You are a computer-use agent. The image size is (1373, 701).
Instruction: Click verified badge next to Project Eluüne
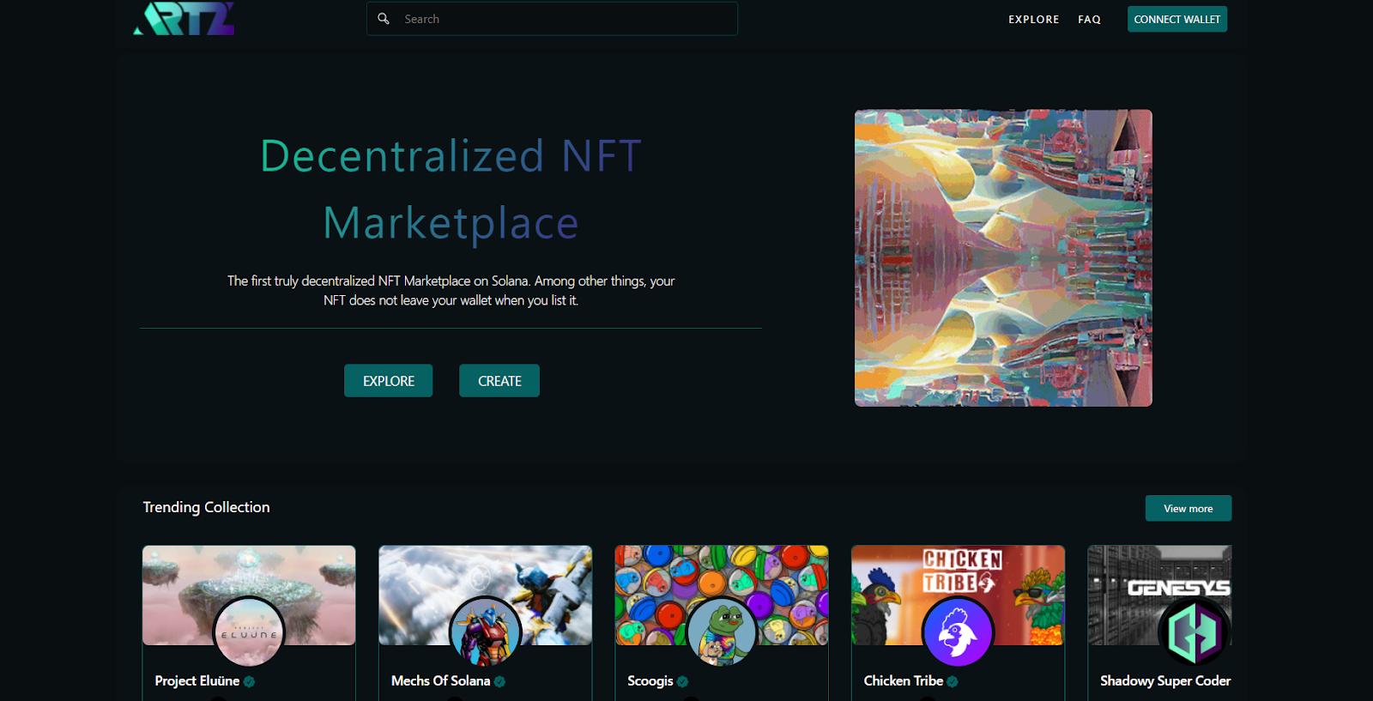tap(249, 682)
